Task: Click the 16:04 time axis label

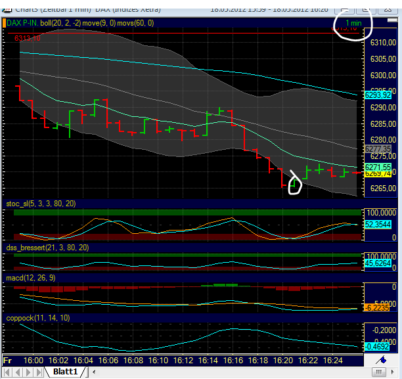Action: (83, 361)
